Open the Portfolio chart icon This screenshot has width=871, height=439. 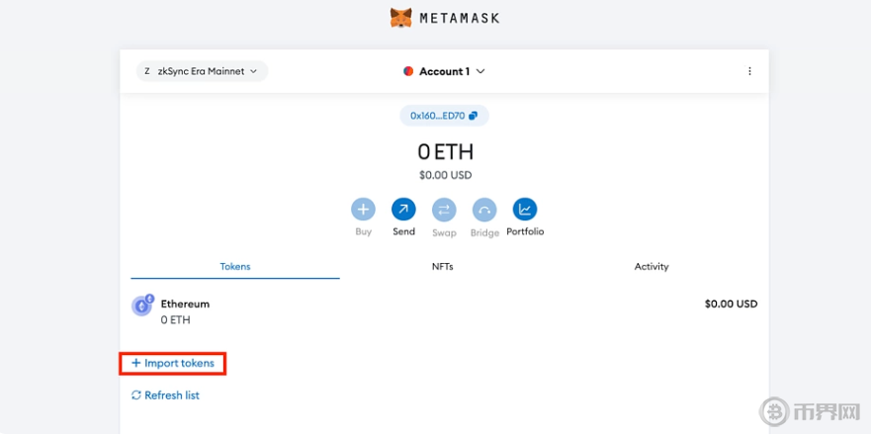525,210
